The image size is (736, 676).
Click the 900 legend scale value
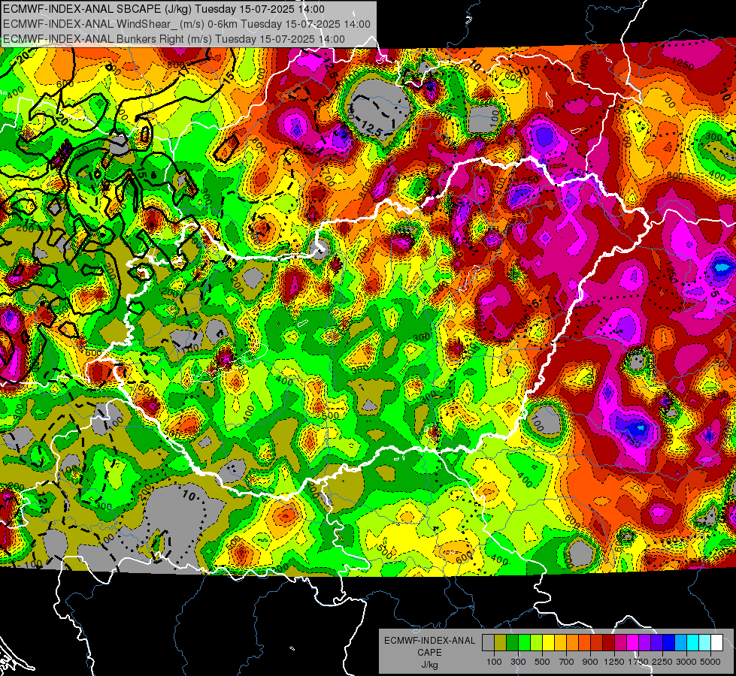pyautogui.click(x=590, y=662)
